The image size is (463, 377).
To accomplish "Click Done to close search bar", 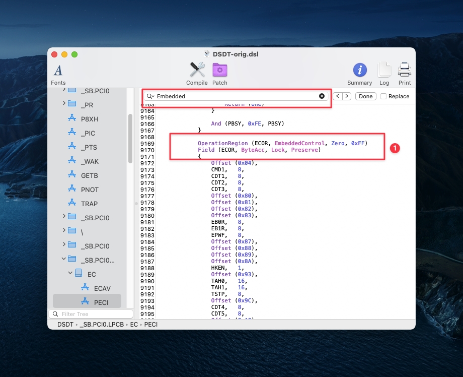I will point(366,96).
